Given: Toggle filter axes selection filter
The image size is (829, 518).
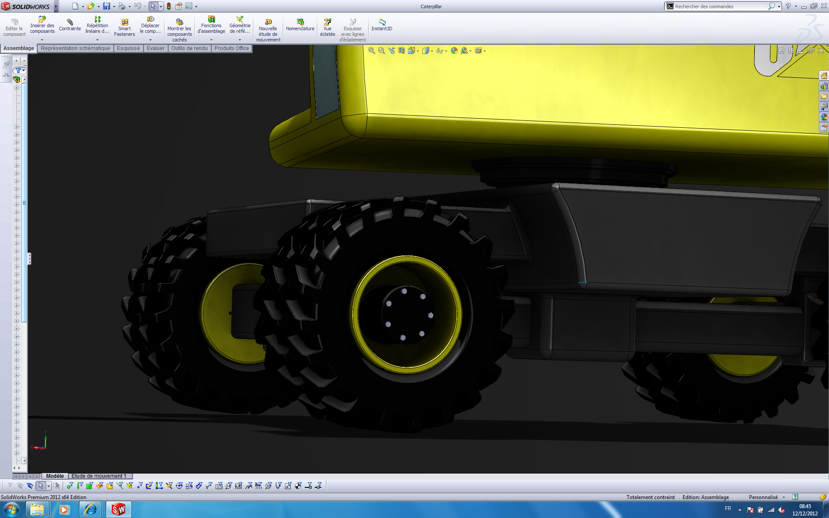Looking at the screenshot, I should [x=120, y=486].
